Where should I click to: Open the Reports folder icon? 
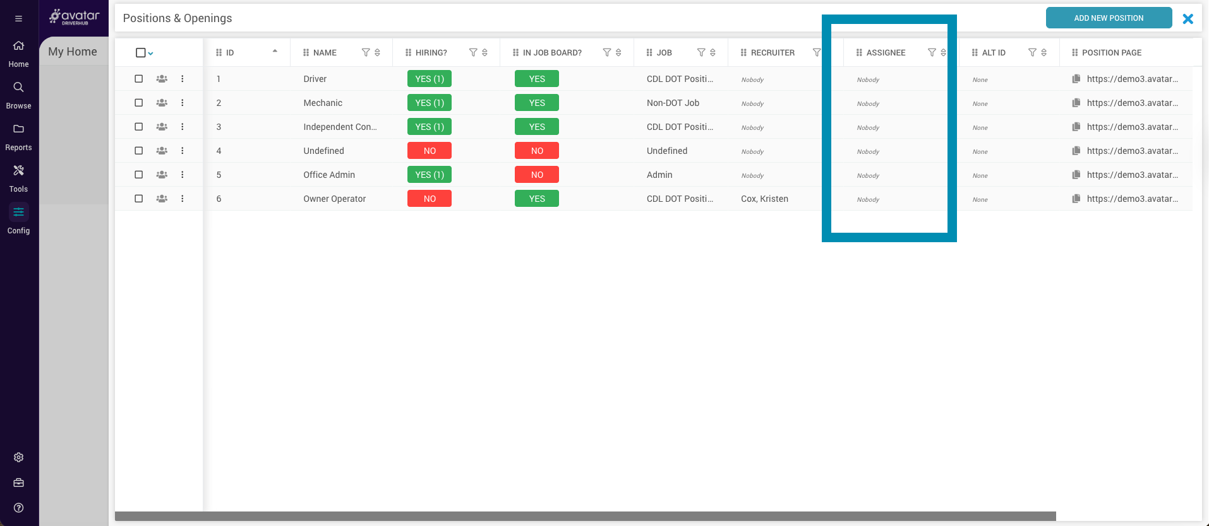tap(18, 129)
